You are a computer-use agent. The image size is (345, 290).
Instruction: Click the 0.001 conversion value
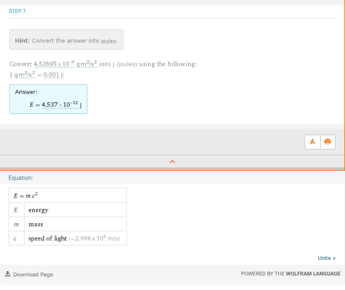pos(51,74)
